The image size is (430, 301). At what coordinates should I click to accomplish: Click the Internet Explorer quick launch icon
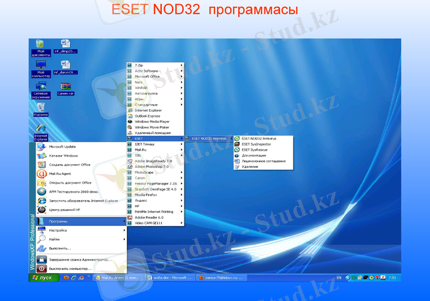click(x=74, y=277)
